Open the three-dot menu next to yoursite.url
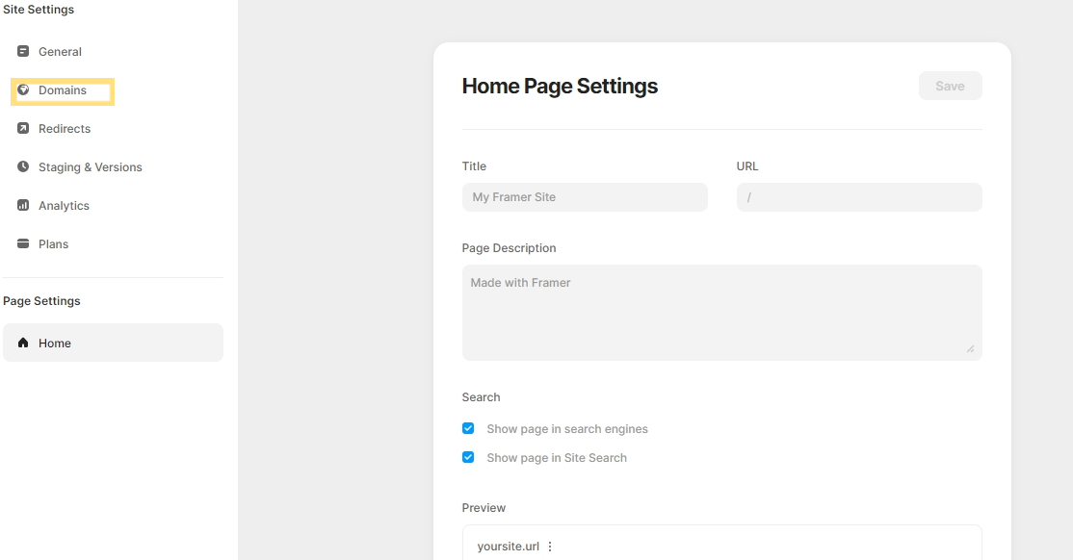 click(x=549, y=547)
